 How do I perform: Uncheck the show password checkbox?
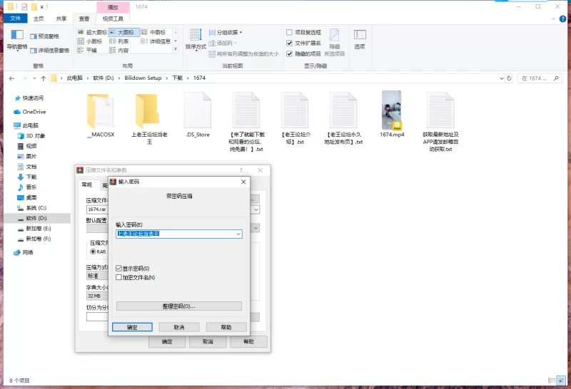pos(119,269)
